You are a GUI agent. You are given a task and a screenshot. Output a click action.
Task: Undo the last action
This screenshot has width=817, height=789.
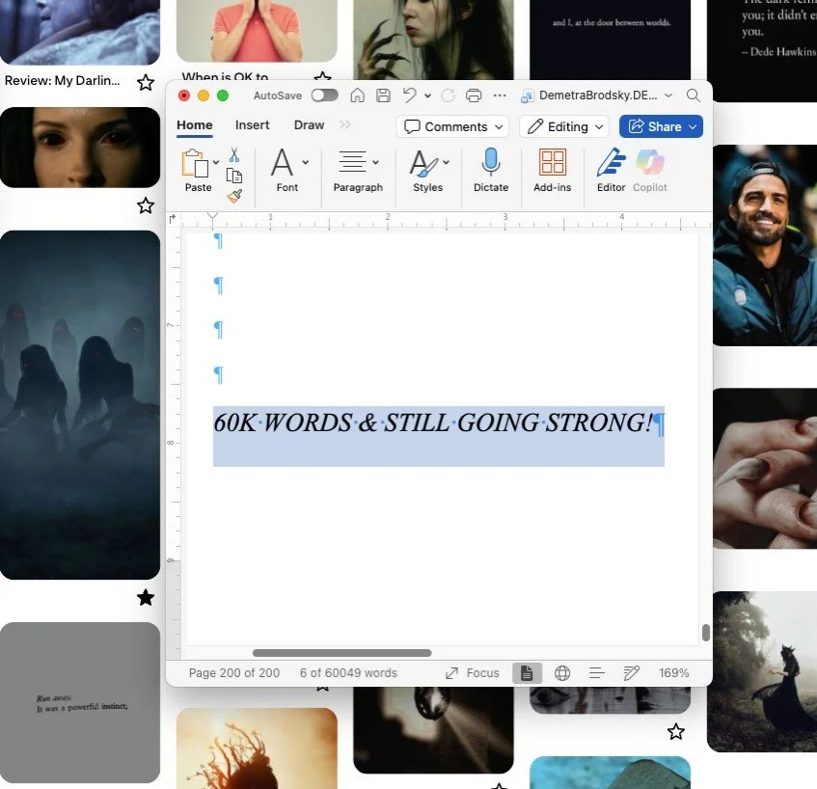[x=410, y=95]
